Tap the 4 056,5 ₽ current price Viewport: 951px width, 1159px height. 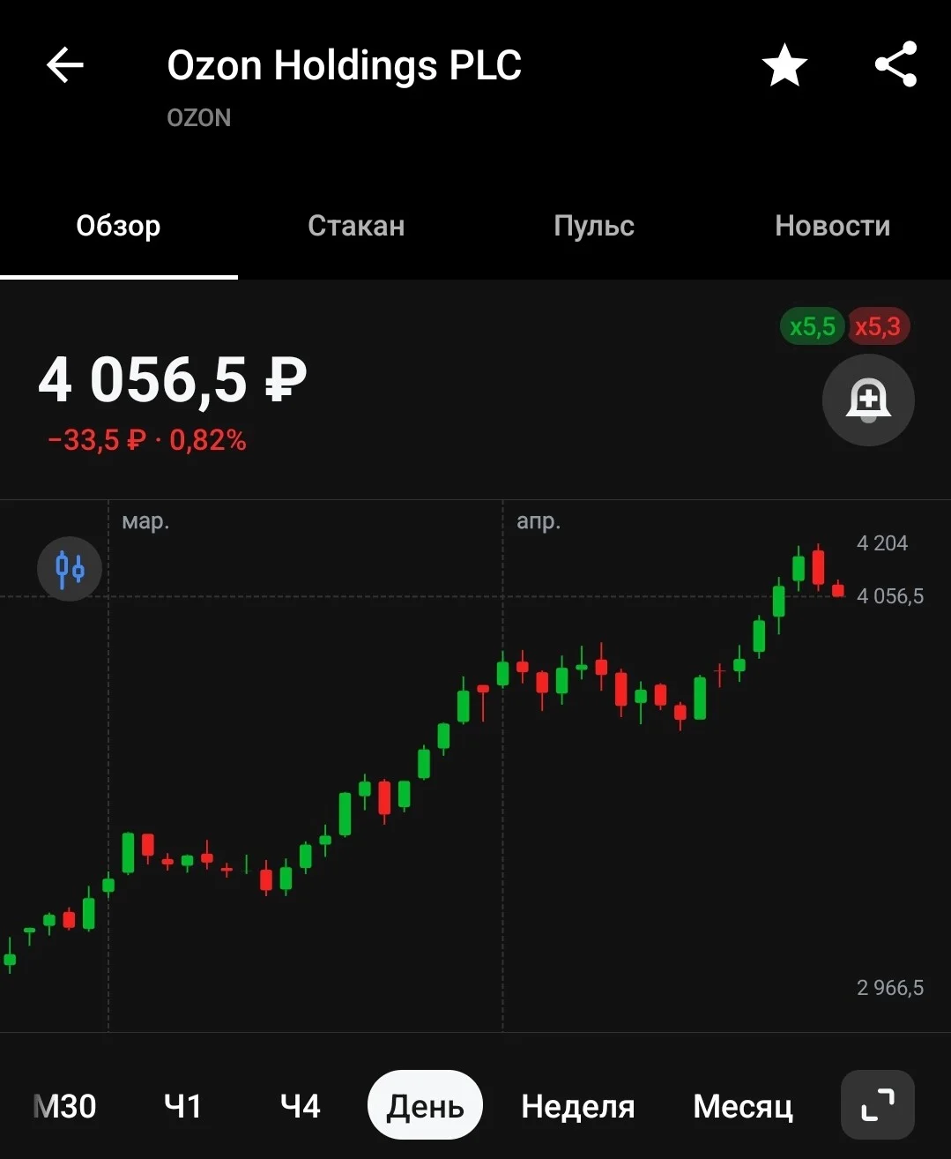pyautogui.click(x=173, y=380)
